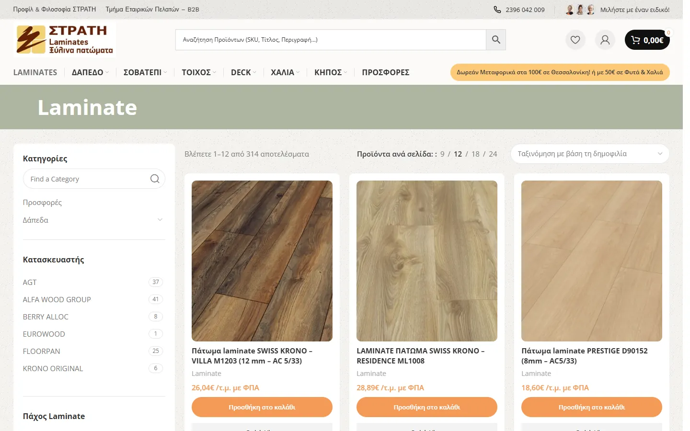Screen dimensions: 690x431
Task: Open the sort by popularity dropdown
Action: (x=590, y=154)
